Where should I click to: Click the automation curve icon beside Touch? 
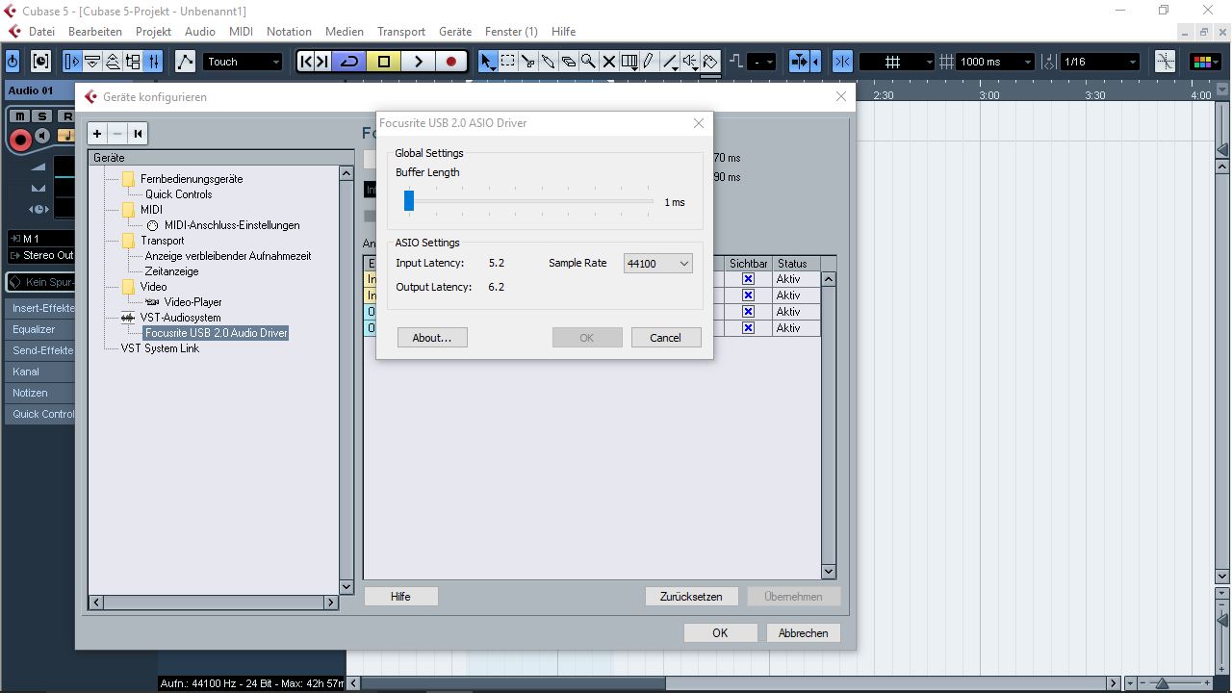185,62
